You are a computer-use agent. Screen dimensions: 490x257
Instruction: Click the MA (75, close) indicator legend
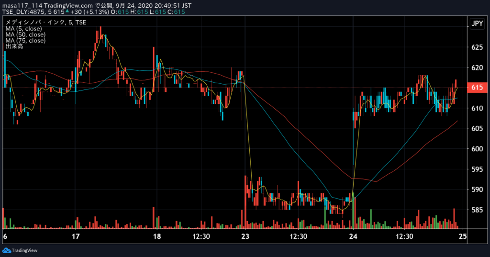(25, 40)
